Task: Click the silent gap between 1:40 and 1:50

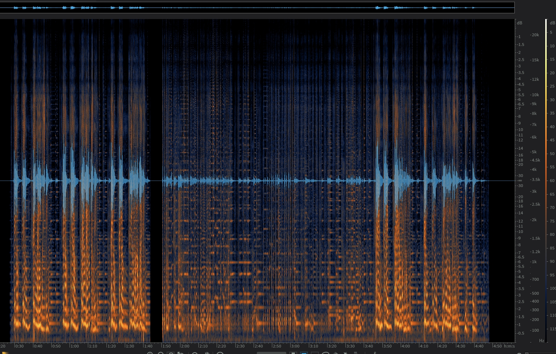Action: 156,181
